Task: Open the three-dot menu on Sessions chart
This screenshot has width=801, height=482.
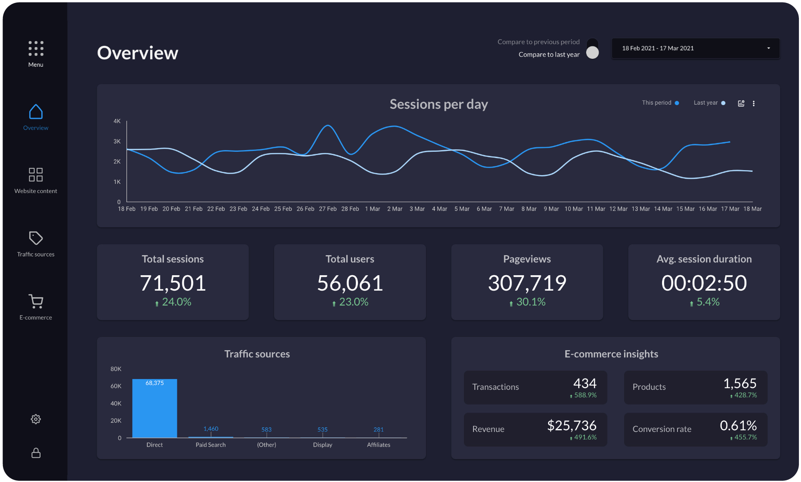Action: pos(753,103)
